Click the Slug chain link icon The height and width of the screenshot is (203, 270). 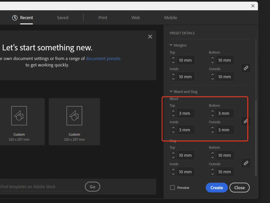pyautogui.click(x=246, y=163)
